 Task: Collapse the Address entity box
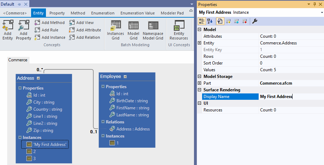[38, 78]
